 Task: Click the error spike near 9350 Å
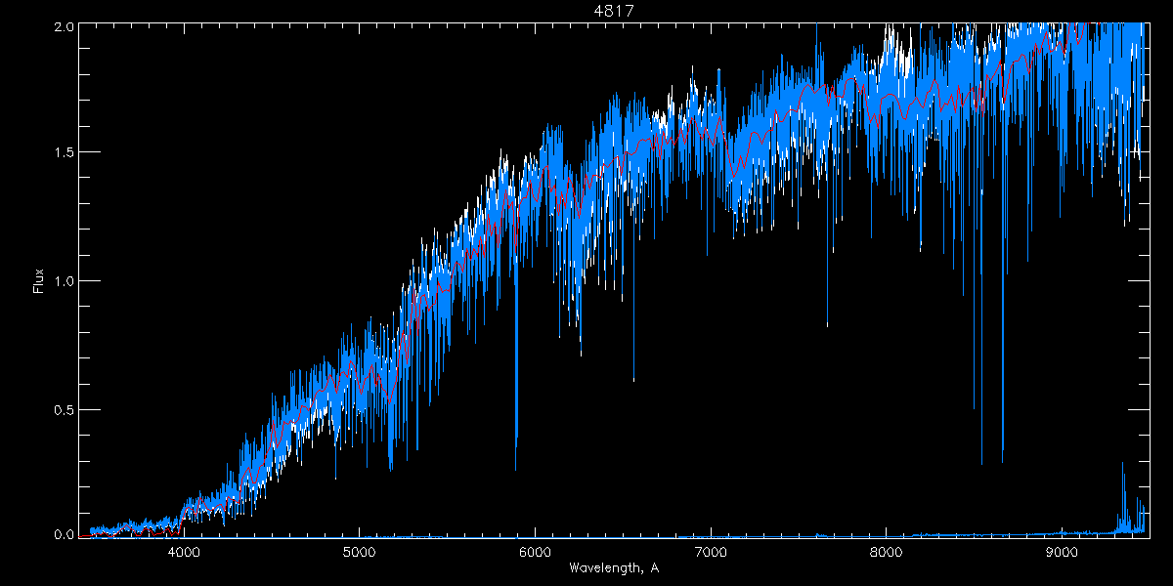[x=1122, y=465]
